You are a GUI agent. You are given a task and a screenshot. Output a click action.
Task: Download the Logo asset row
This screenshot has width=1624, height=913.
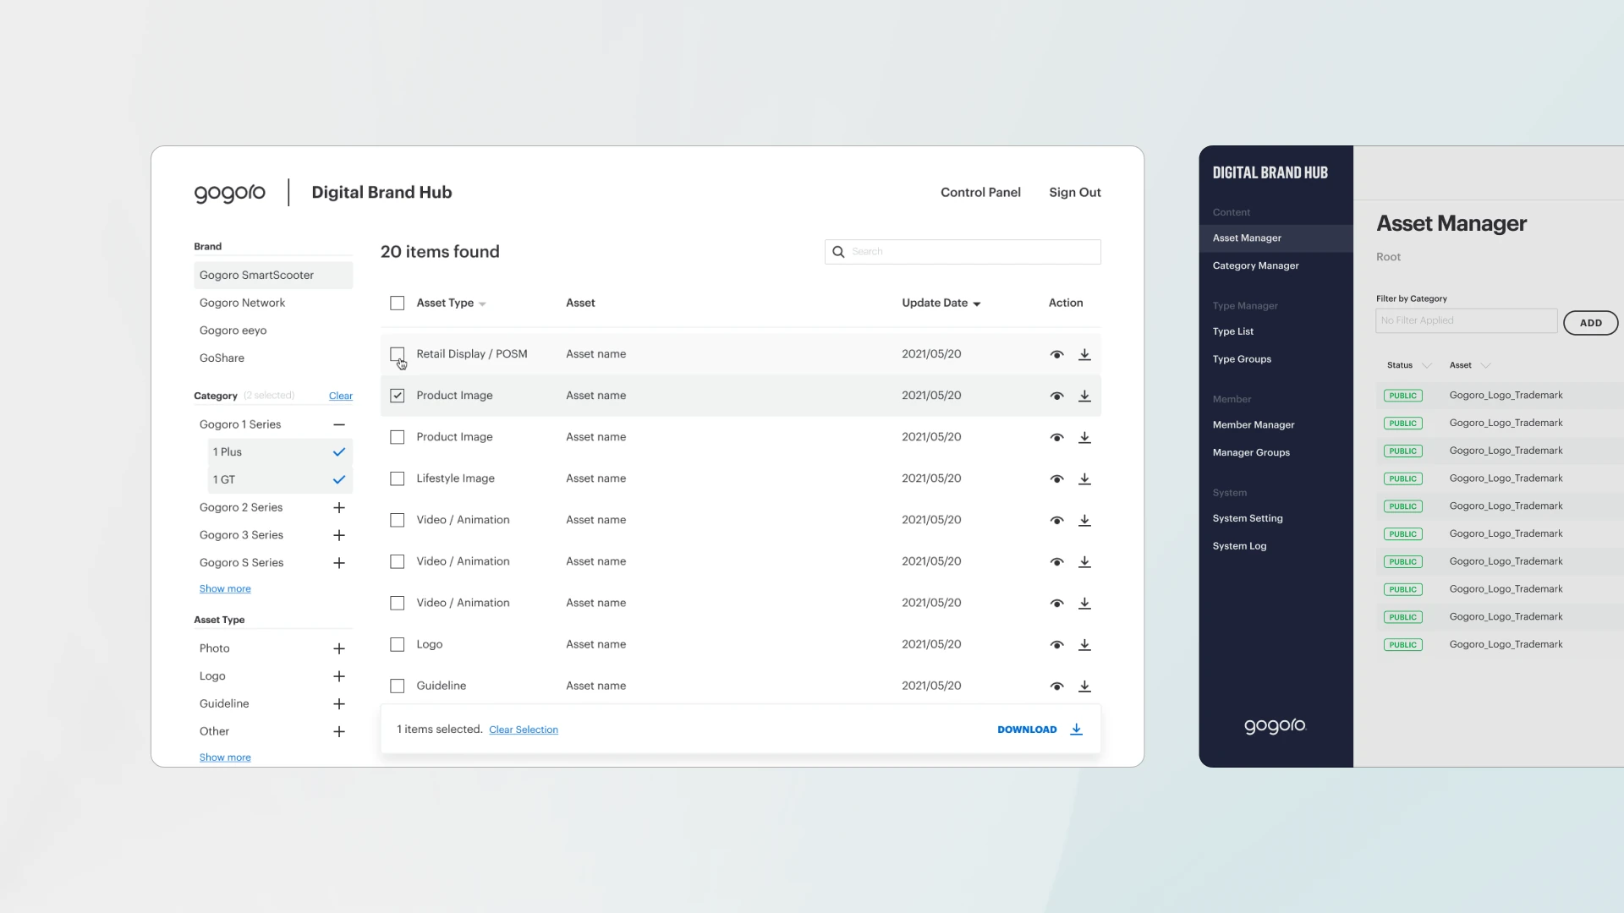pos(1084,644)
